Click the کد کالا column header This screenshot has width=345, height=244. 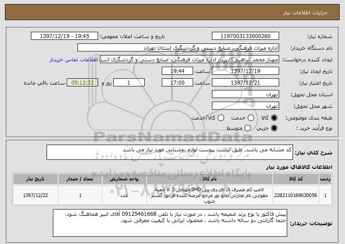(x=296, y=179)
